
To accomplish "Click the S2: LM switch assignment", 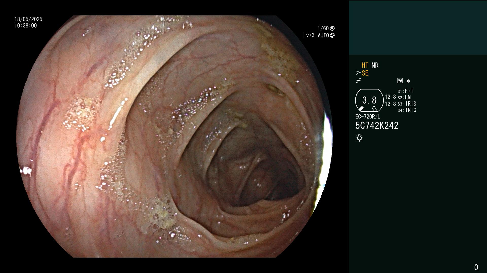I will pyautogui.click(x=404, y=97).
